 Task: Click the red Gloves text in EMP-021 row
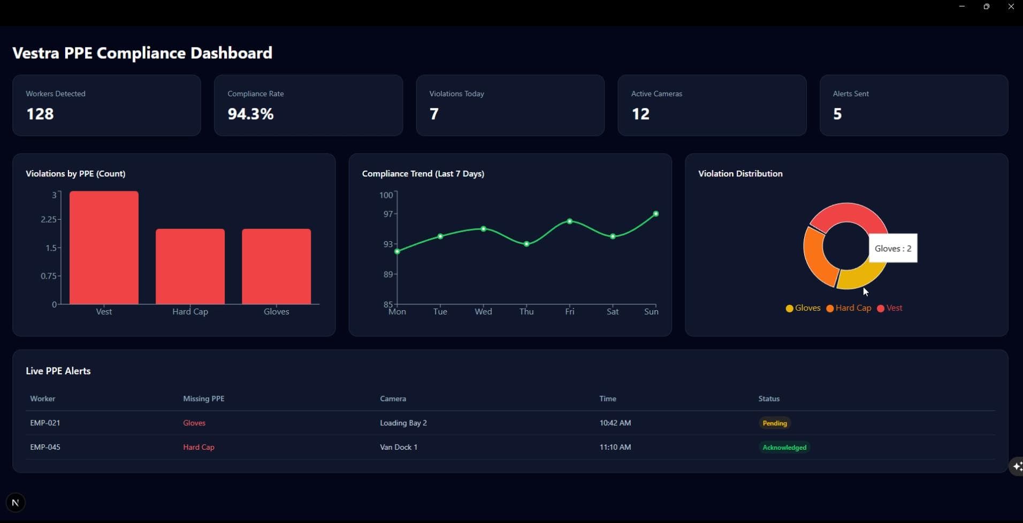coord(194,423)
